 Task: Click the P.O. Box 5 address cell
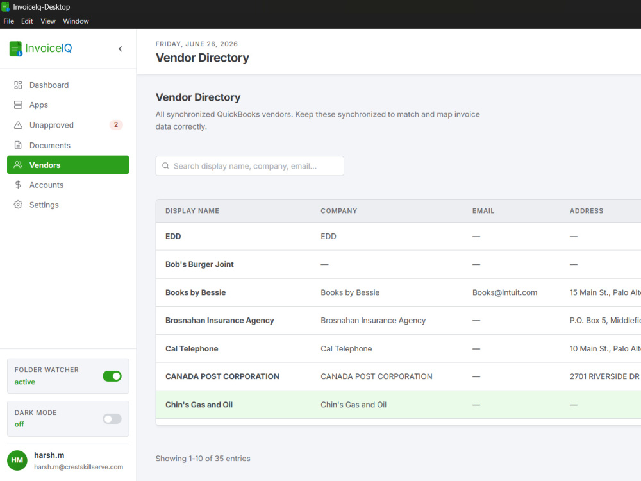coord(605,320)
